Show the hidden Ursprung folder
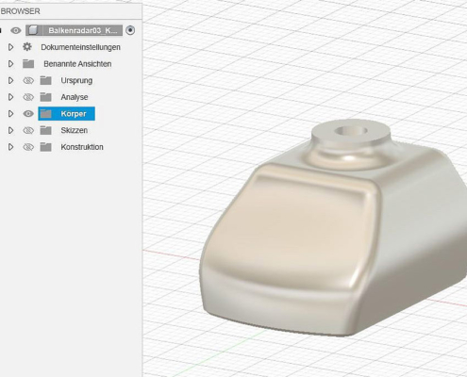Screen dimensions: 467x377 click(x=28, y=81)
